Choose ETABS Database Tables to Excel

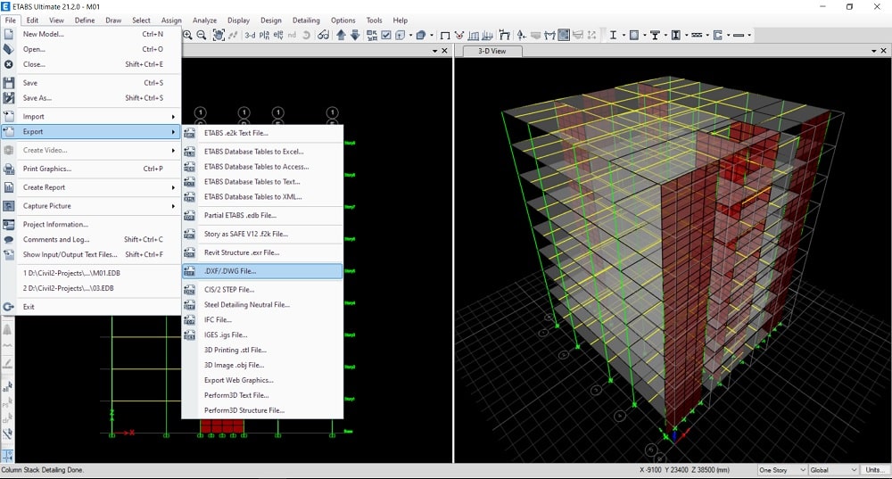(x=253, y=152)
